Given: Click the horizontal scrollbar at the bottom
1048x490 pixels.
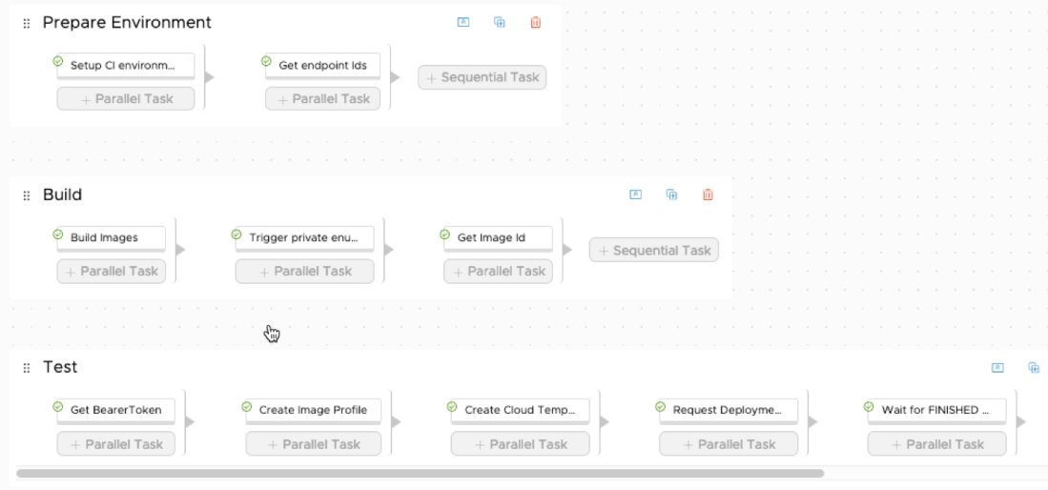Looking at the screenshot, I should click(x=420, y=473).
